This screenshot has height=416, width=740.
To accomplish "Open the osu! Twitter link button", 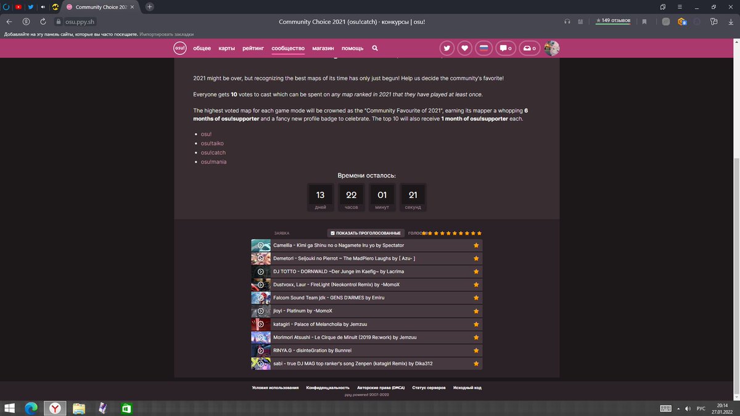I will tap(446, 48).
